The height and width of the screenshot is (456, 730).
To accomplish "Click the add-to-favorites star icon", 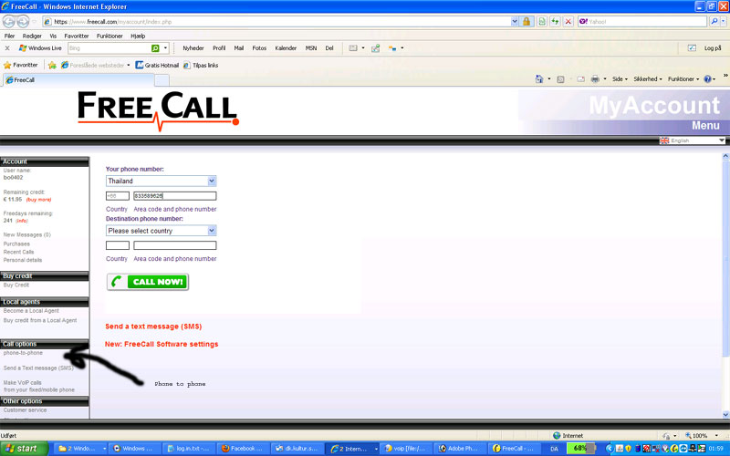I will 52,65.
